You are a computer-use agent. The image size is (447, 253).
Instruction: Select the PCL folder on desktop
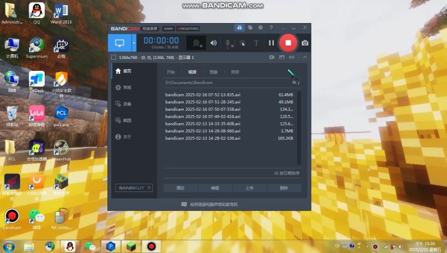(11, 150)
